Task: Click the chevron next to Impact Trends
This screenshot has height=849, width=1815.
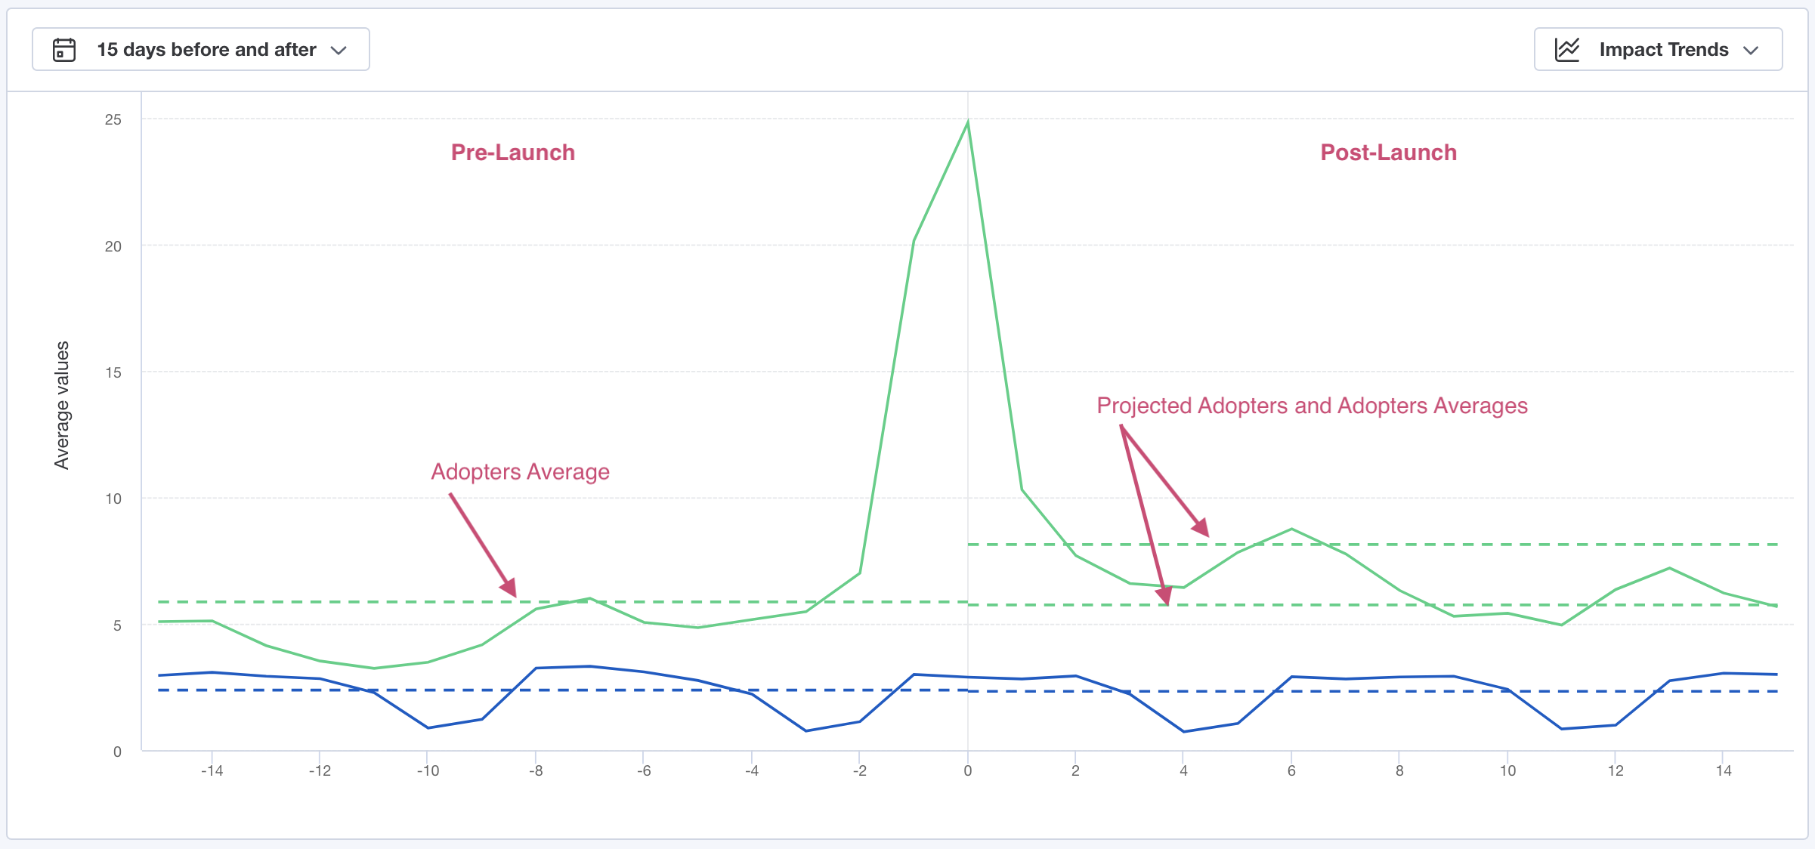Action: tap(1752, 50)
